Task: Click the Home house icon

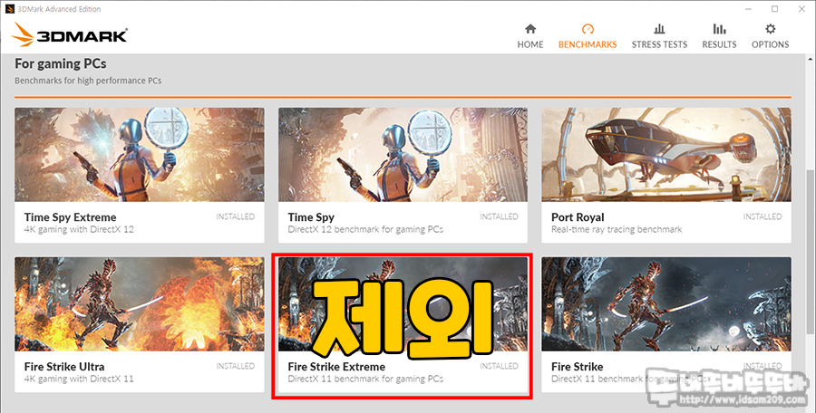Action: (530, 29)
